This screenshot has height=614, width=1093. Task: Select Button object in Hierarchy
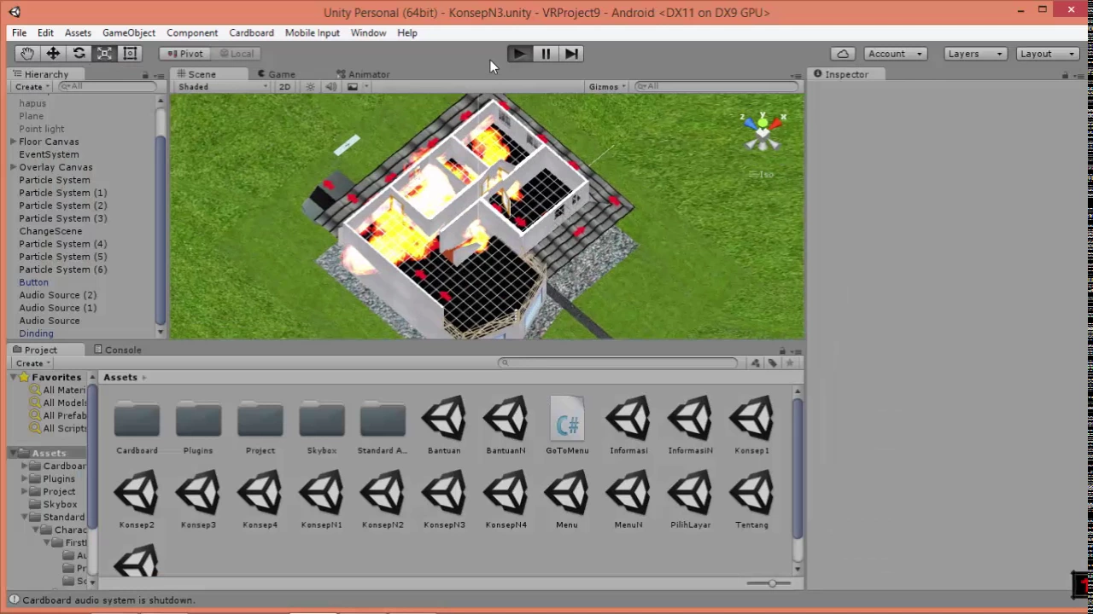click(34, 282)
